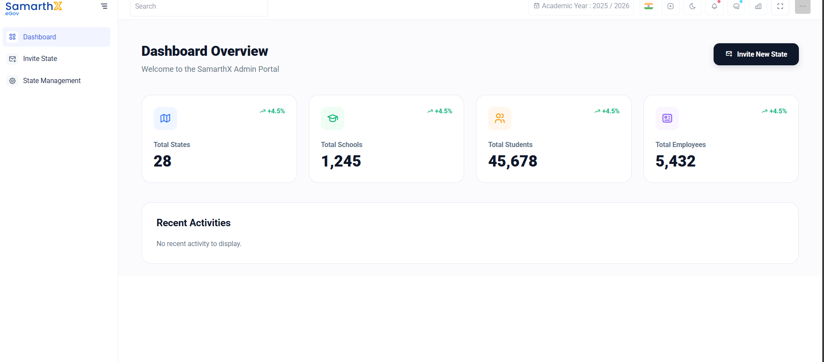Open Dashboard in the sidebar
This screenshot has height=362, width=824.
click(x=56, y=37)
